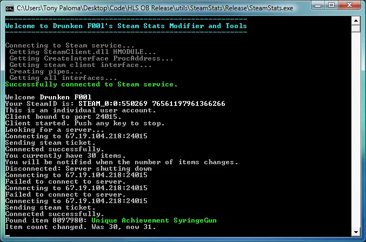This screenshot has height=242, width=366.
Task: Close the SteamStats.exe console window
Action: point(349,5)
